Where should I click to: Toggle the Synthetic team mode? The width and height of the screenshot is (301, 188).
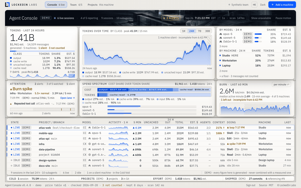click(x=238, y=5)
